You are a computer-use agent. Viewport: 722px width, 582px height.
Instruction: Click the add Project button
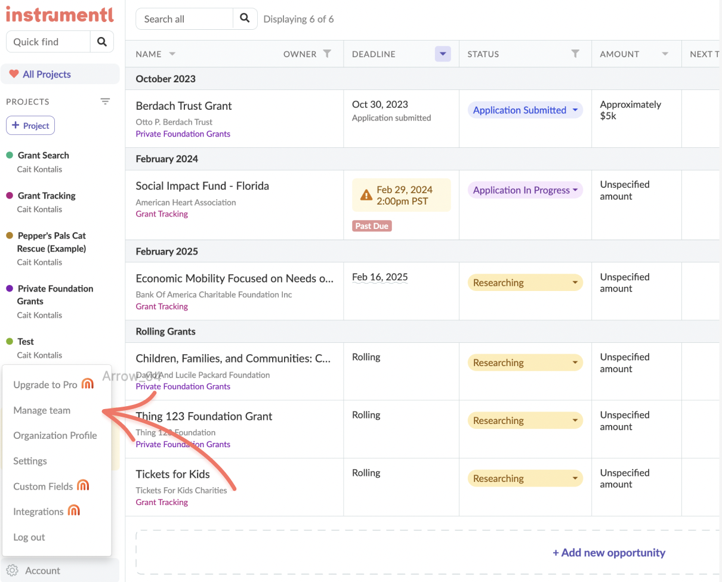(30, 126)
